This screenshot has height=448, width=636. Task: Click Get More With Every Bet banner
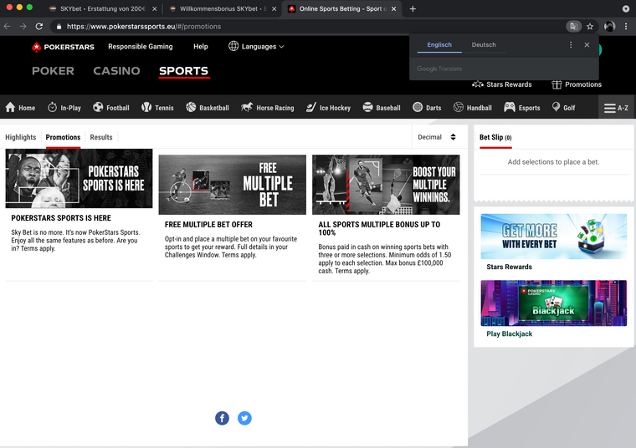(554, 237)
